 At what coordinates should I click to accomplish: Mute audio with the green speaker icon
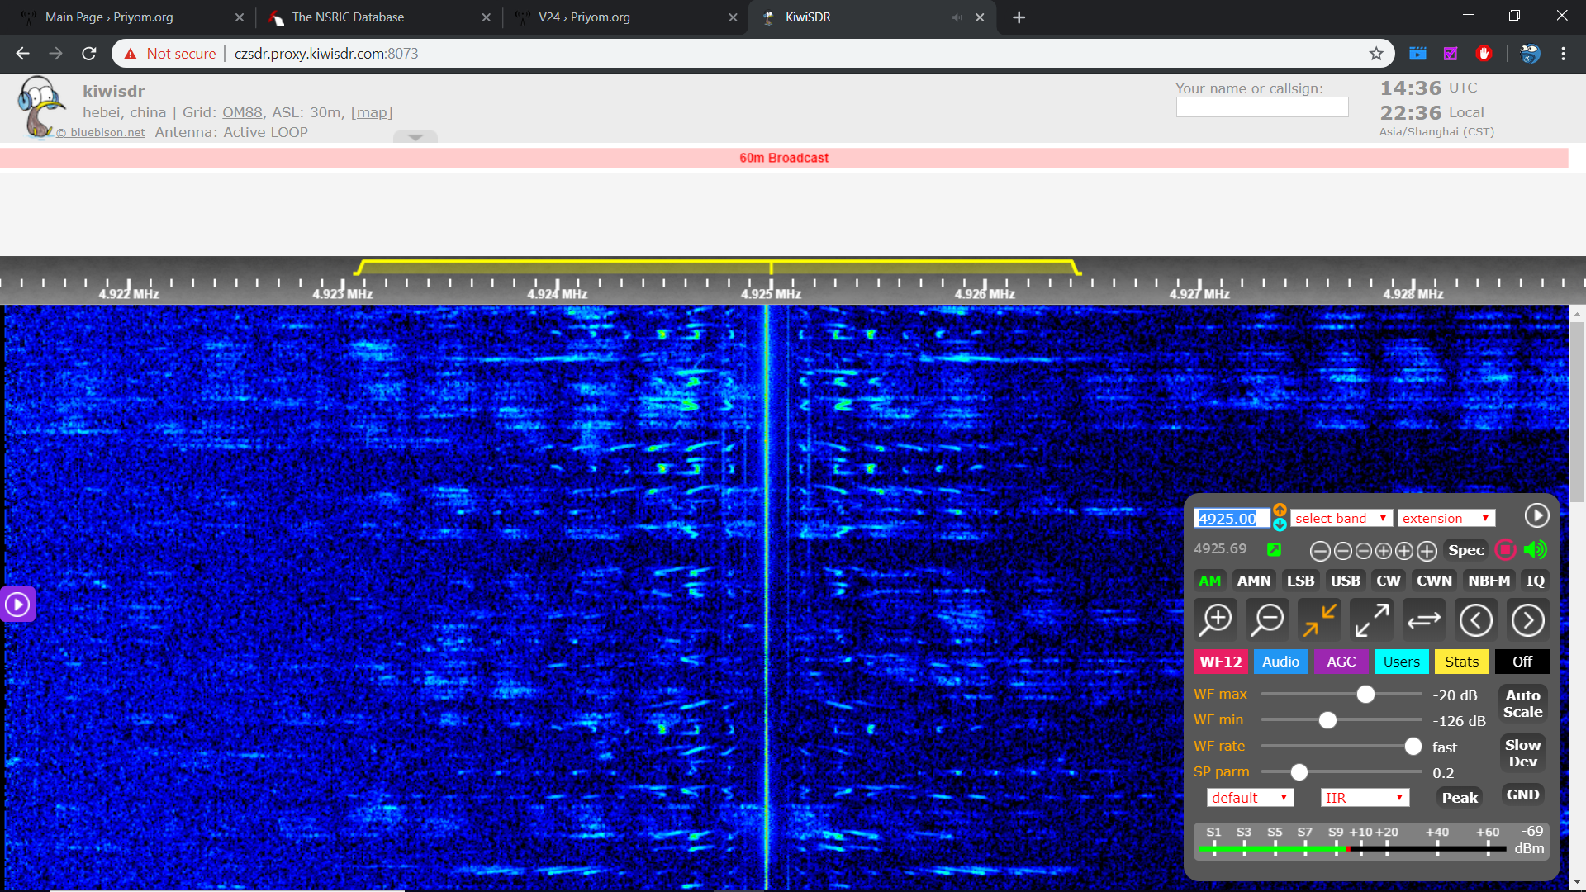click(1536, 550)
